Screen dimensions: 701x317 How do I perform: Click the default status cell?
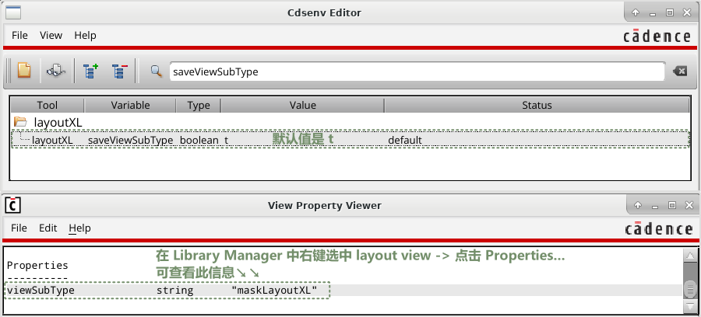404,140
